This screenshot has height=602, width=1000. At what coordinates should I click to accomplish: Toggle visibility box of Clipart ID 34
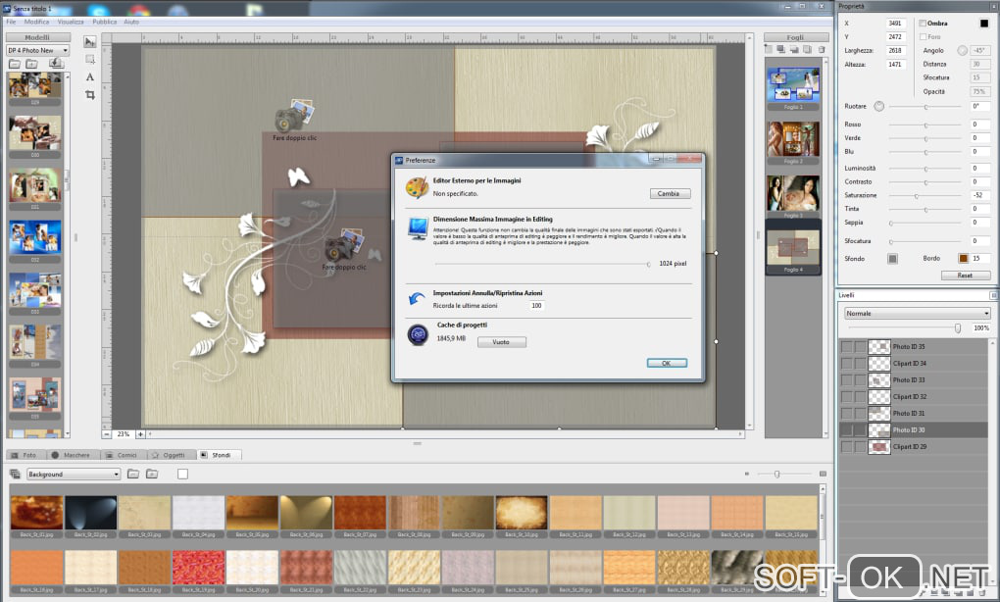pyautogui.click(x=846, y=363)
